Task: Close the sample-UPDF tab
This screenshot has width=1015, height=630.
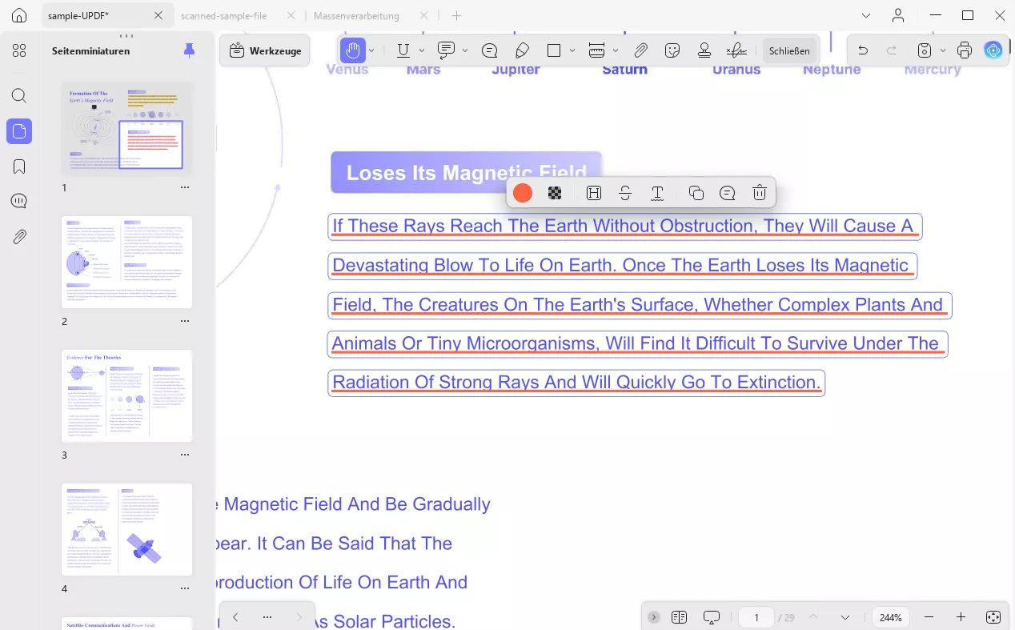Action: pyautogui.click(x=158, y=15)
